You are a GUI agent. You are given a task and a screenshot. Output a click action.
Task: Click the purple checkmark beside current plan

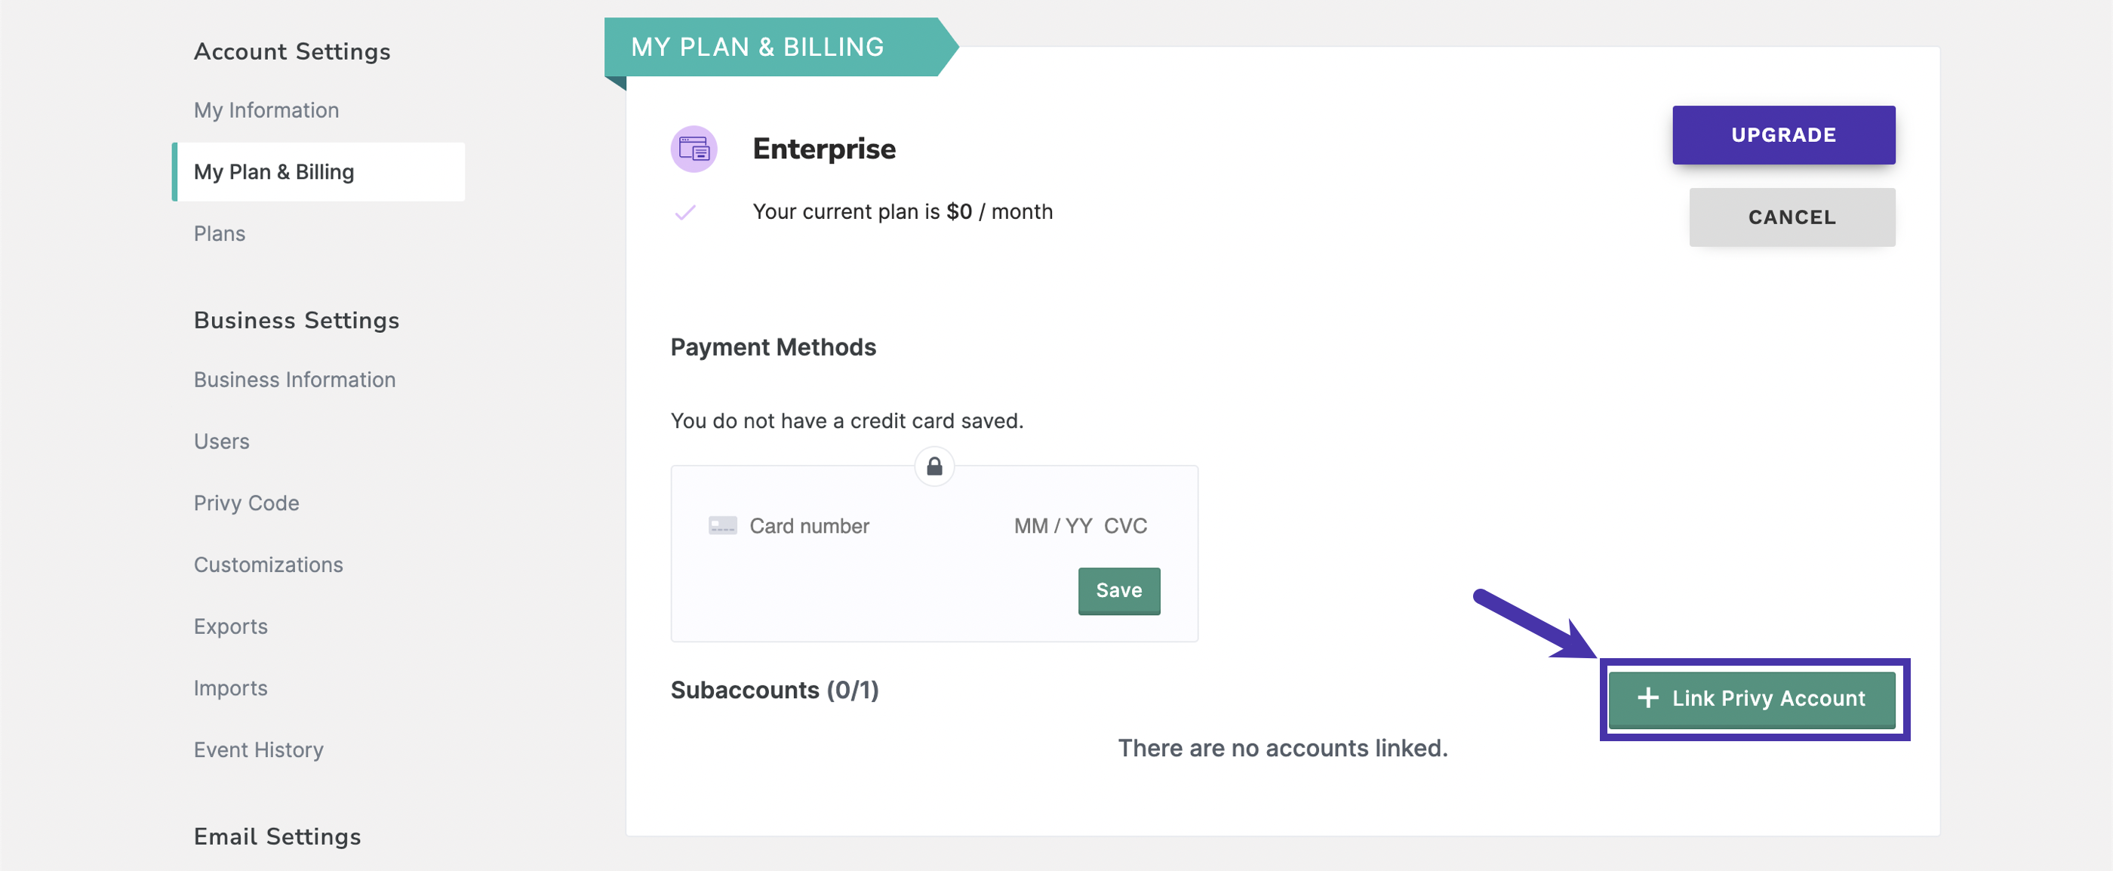point(685,212)
